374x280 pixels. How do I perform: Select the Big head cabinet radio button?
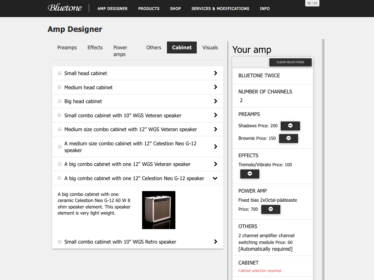click(x=60, y=101)
